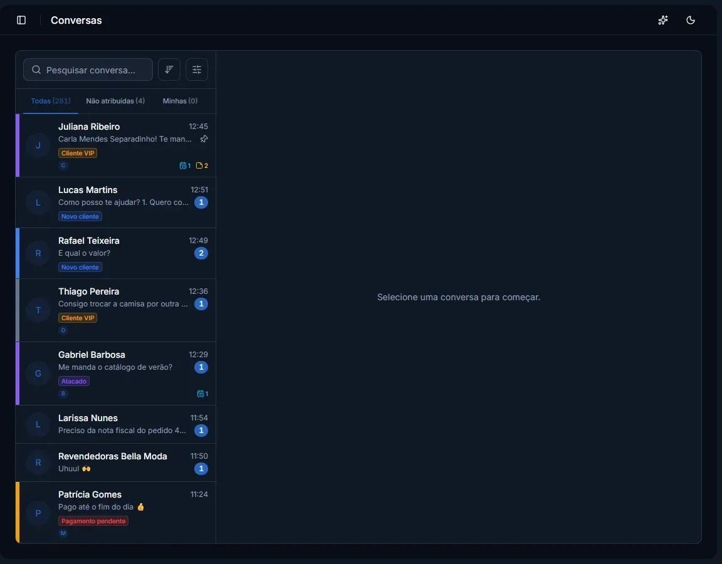The image size is (722, 564).
Task: Click Pagamento pendente tag on Patrícia Gomes
Action: [93, 521]
